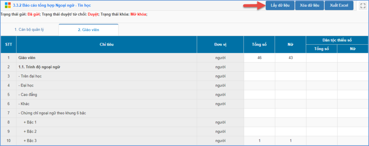This screenshot has width=369, height=146.
Task: Click Nữ cell in Đại học row
Action: point(290,85)
